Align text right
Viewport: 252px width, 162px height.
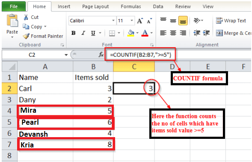(x=183, y=33)
